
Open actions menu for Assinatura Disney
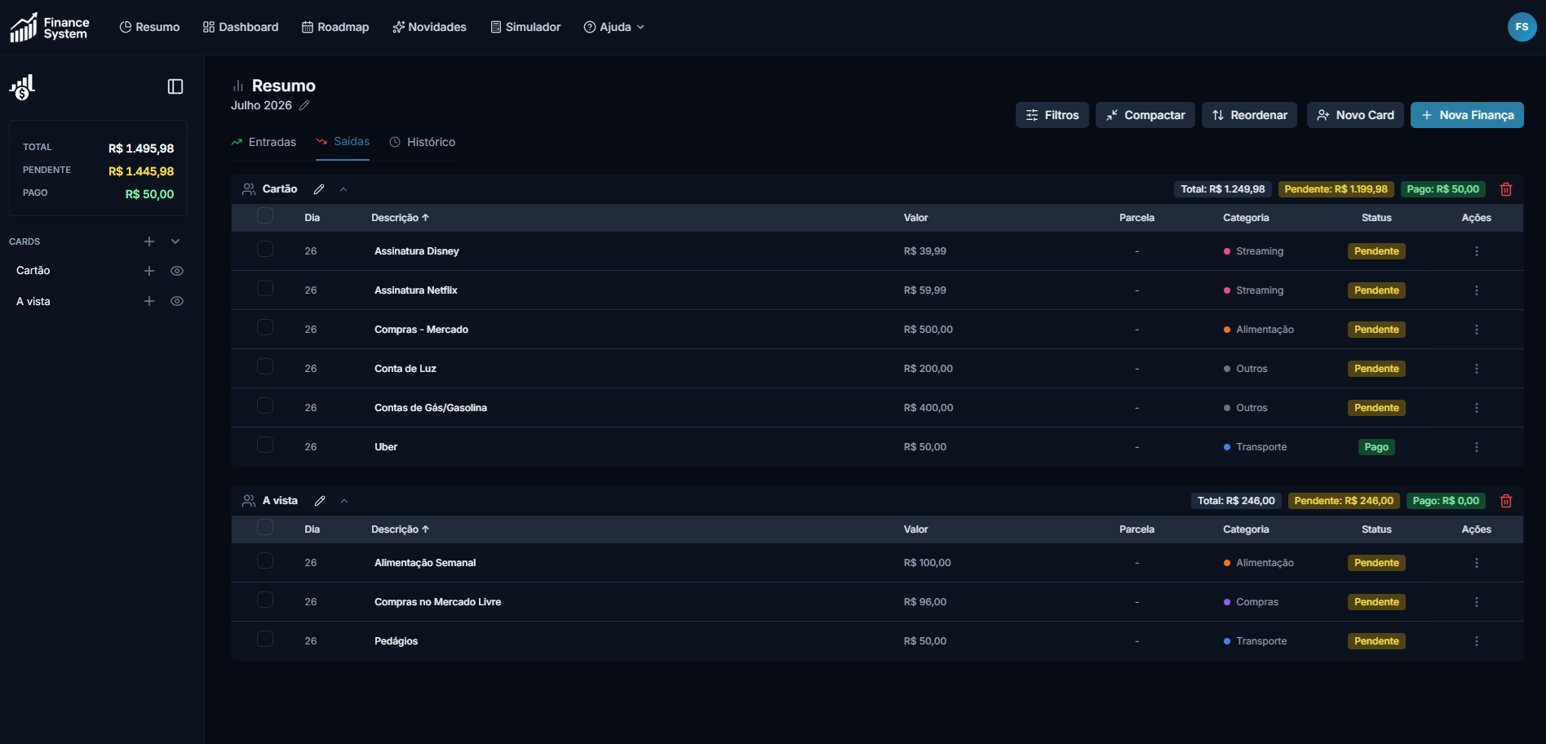1477,251
